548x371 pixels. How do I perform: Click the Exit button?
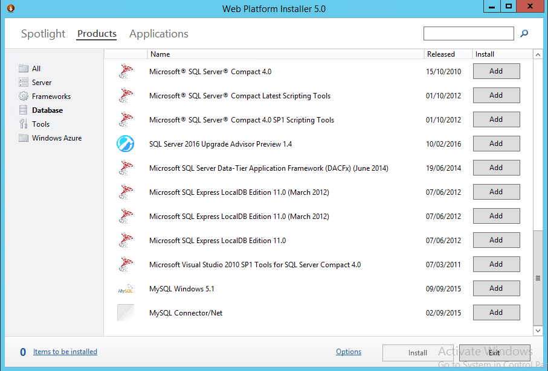click(494, 352)
